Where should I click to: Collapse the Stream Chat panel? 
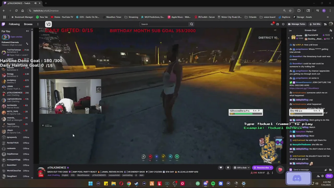[290, 31]
